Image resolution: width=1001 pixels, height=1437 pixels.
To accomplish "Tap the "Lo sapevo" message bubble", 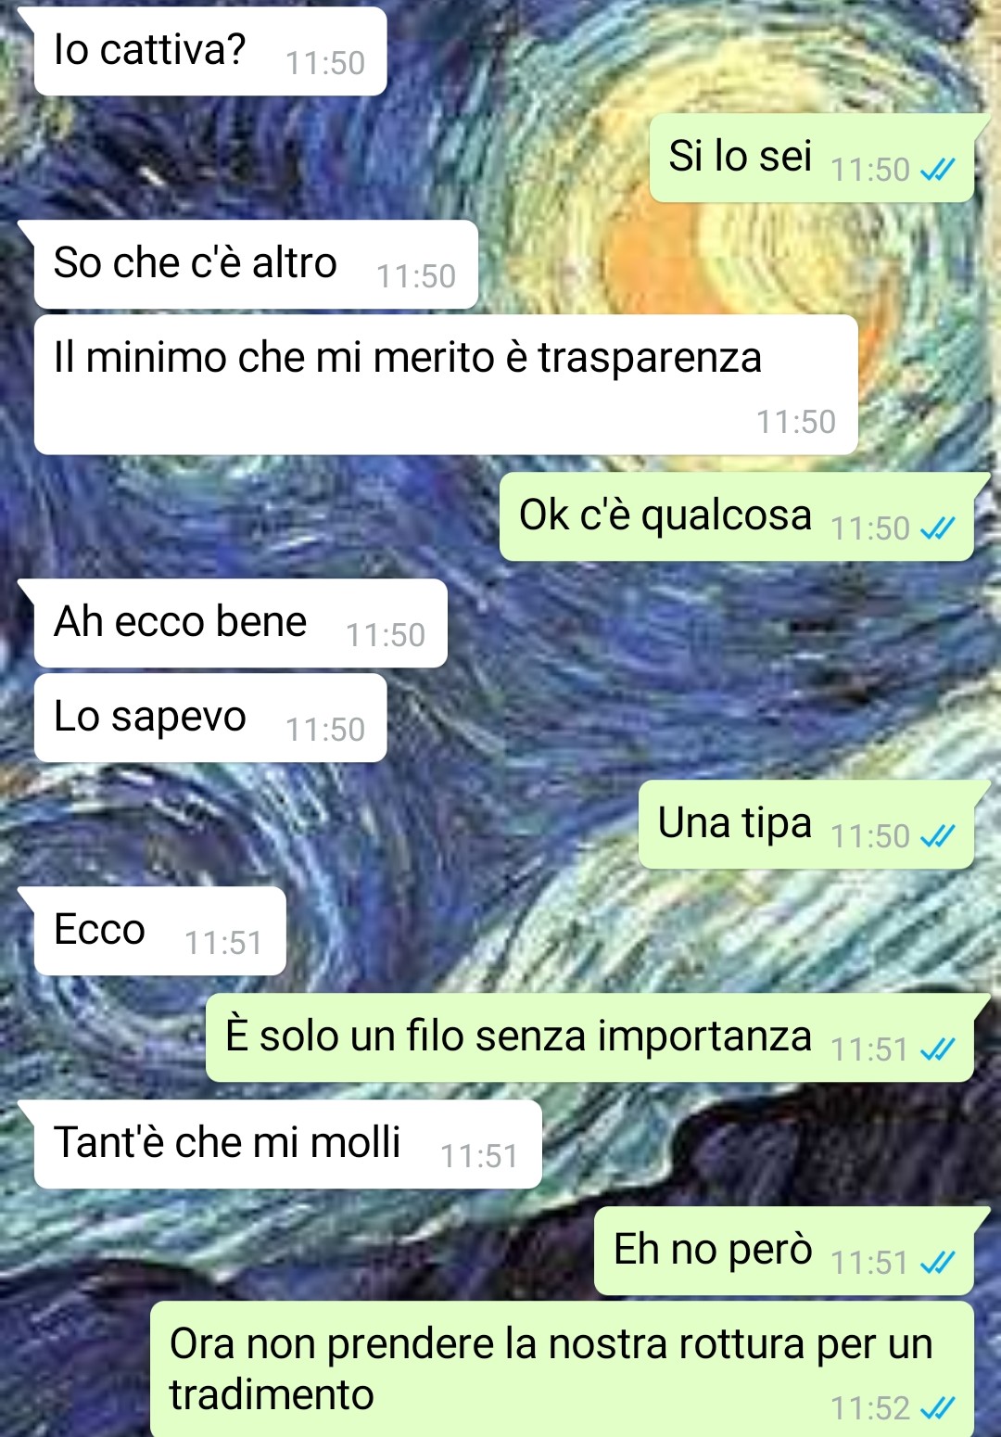I will pyautogui.click(x=210, y=718).
